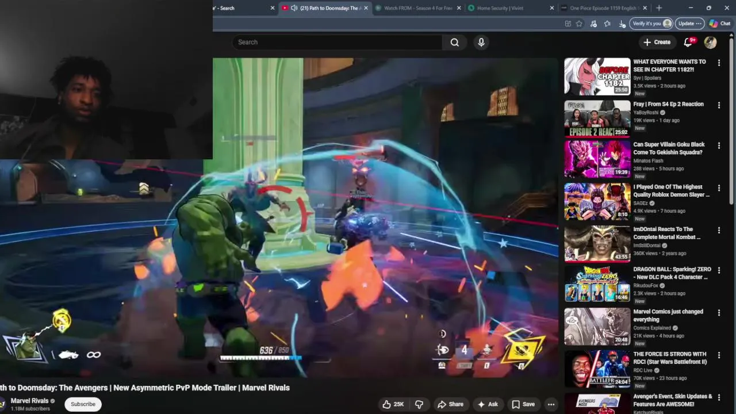Screen dimensions: 736x414
Task: Dislike the Marvel Rivals video
Action: click(419, 404)
